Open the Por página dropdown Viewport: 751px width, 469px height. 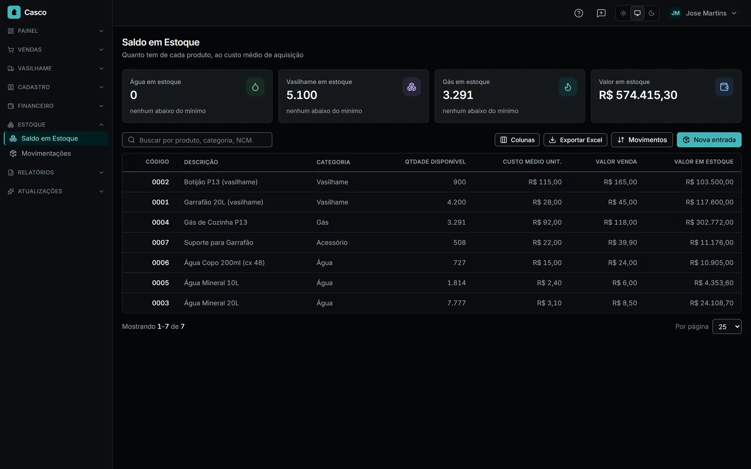coord(727,326)
